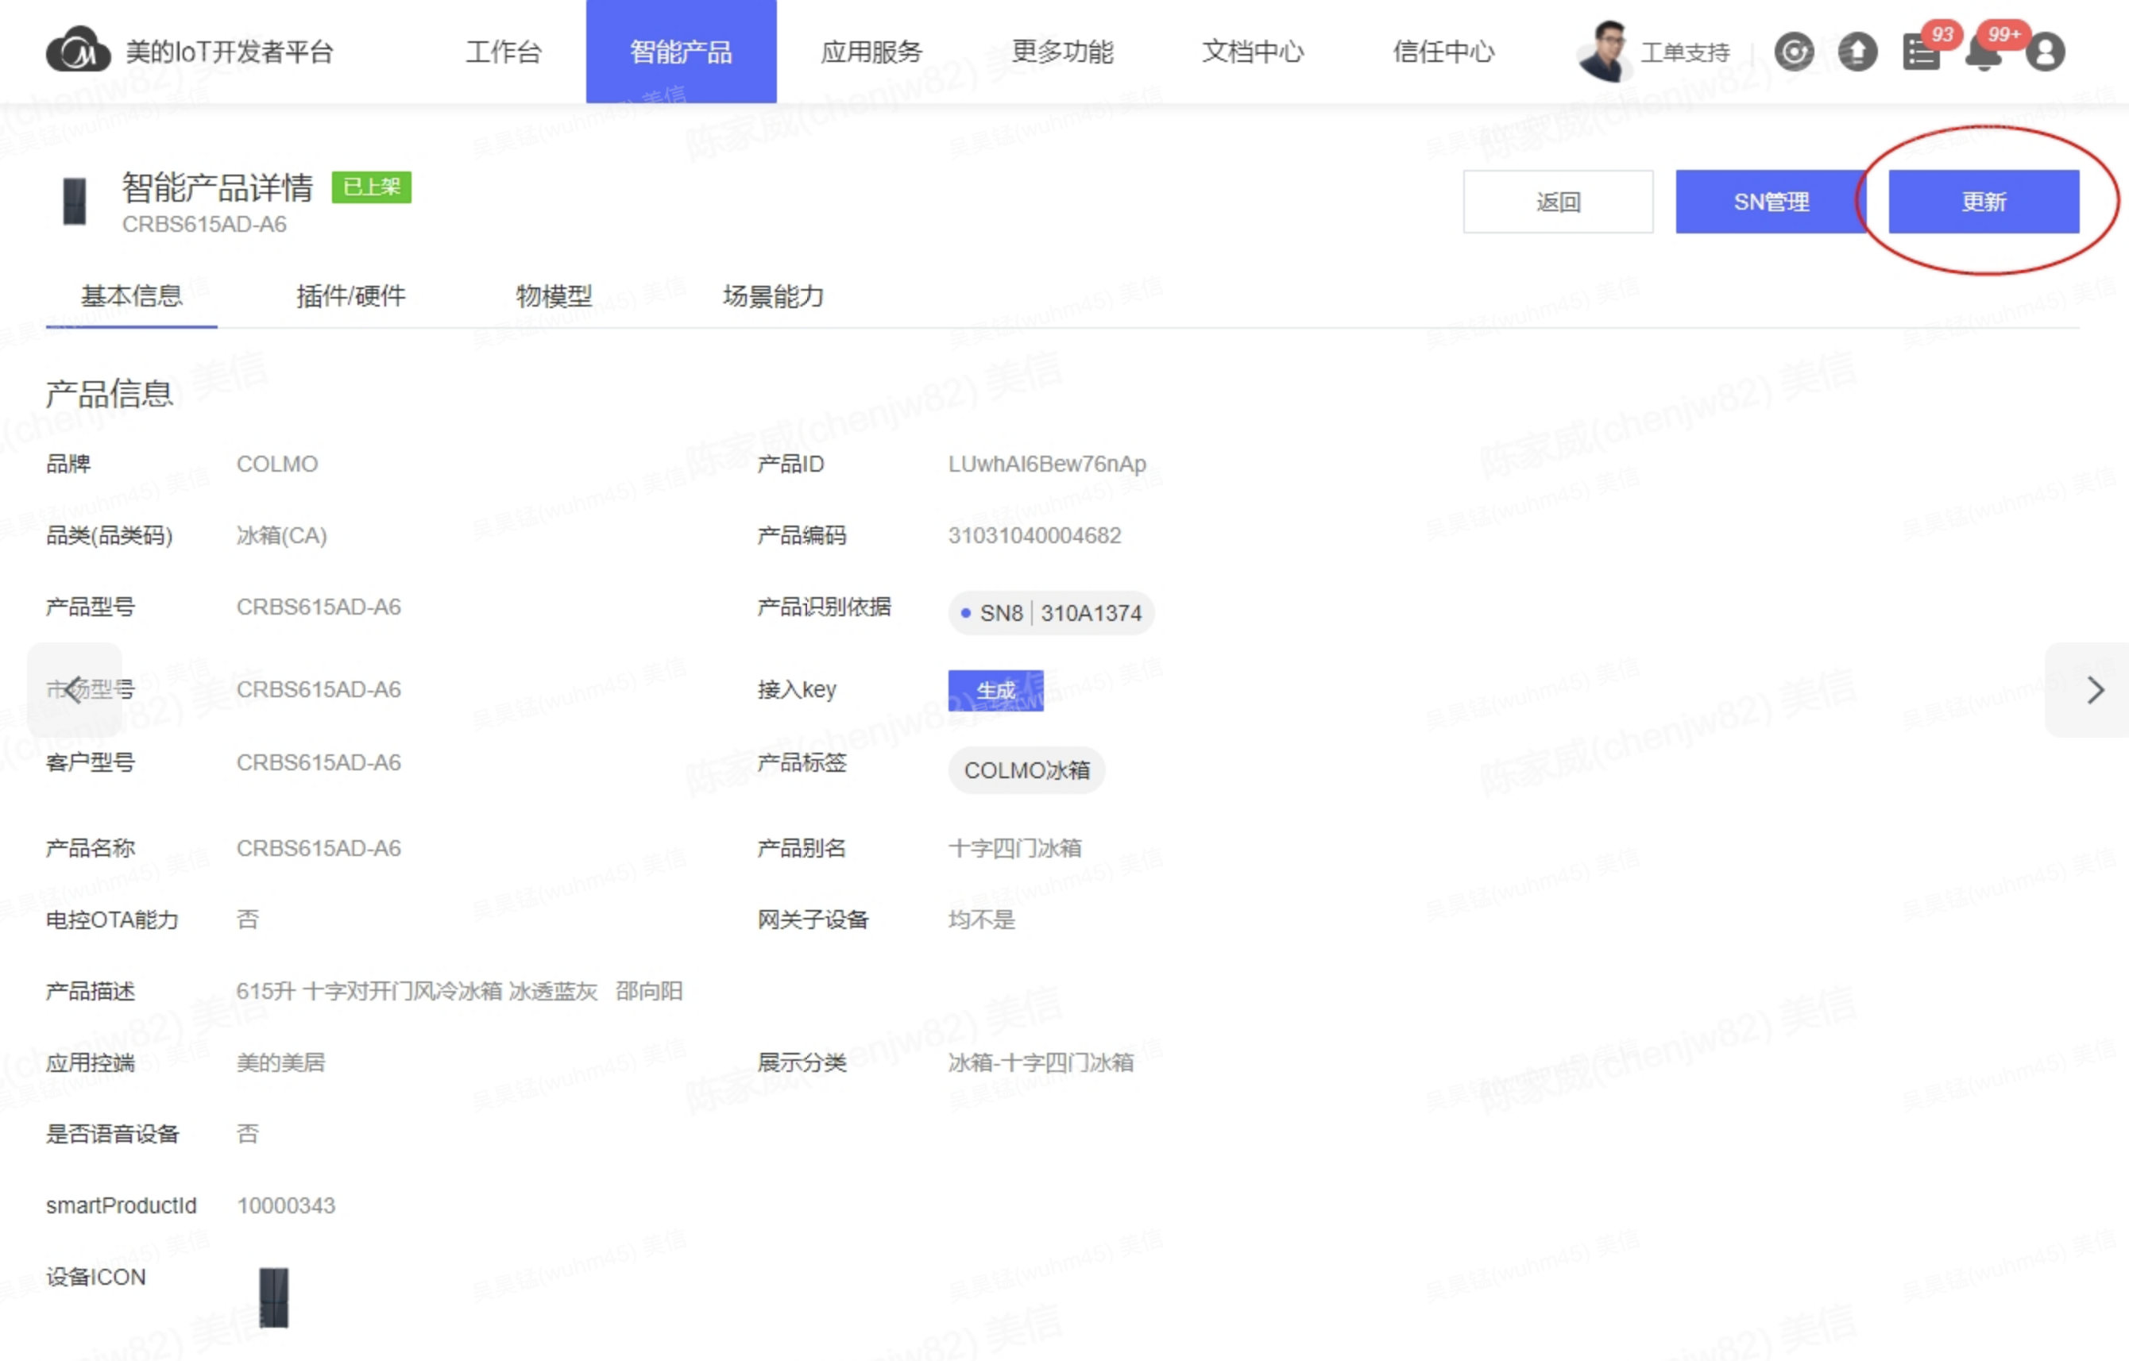
Task: Switch to the 场景能力 tab
Action: [773, 296]
